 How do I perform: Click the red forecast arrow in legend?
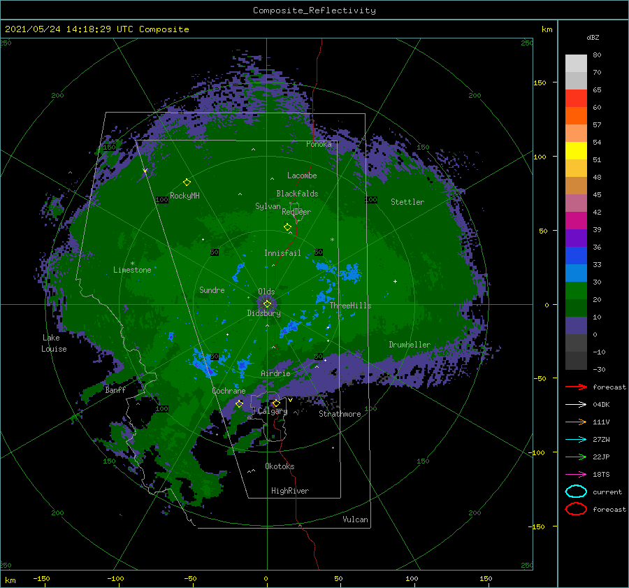point(576,387)
